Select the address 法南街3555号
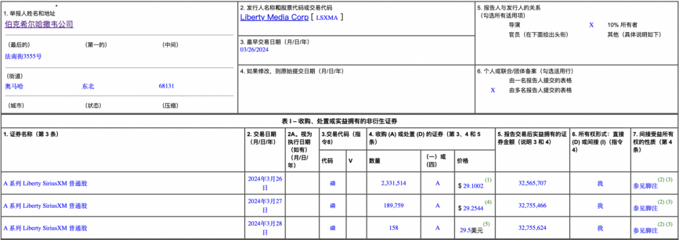This screenshot has width=679, height=240. (23, 56)
